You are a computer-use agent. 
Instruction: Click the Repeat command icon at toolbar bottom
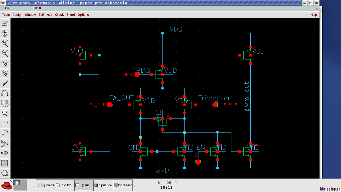[x=5, y=173]
